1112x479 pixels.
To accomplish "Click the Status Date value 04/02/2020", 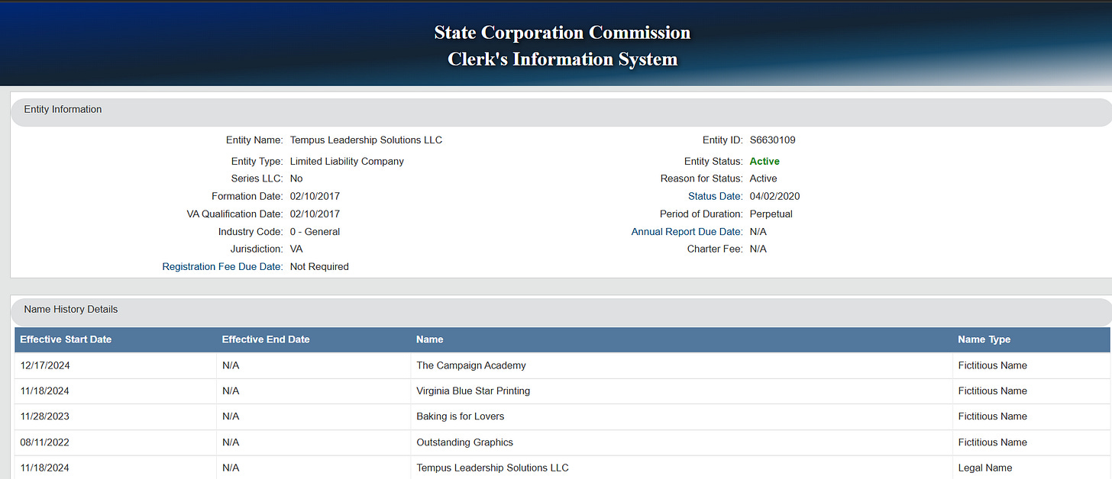I will (x=775, y=197).
